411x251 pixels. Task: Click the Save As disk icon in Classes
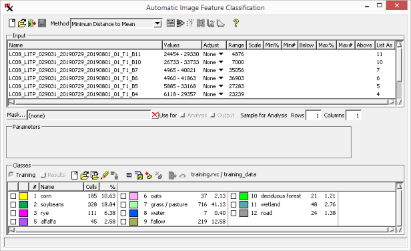coord(139,175)
